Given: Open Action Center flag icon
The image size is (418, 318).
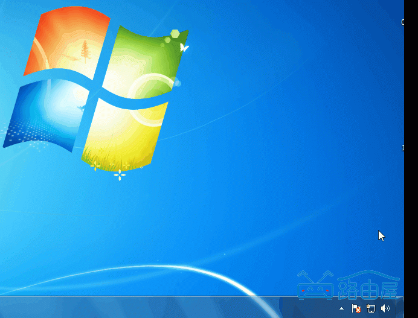Looking at the screenshot, I should coord(356,308).
